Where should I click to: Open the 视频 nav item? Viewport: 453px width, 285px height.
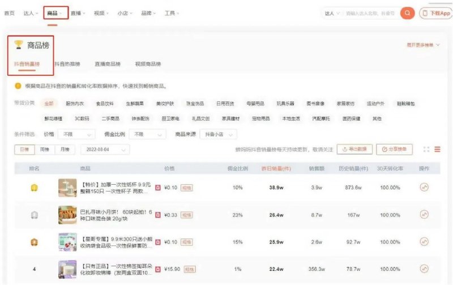(101, 13)
